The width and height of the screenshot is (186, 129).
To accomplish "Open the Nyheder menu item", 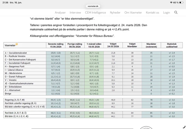I will pos(115,13).
